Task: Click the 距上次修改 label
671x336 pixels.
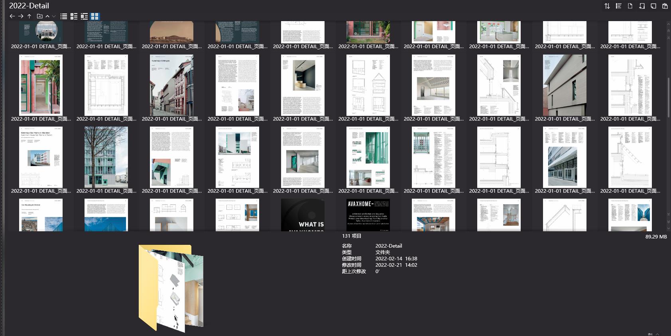Action: click(354, 271)
